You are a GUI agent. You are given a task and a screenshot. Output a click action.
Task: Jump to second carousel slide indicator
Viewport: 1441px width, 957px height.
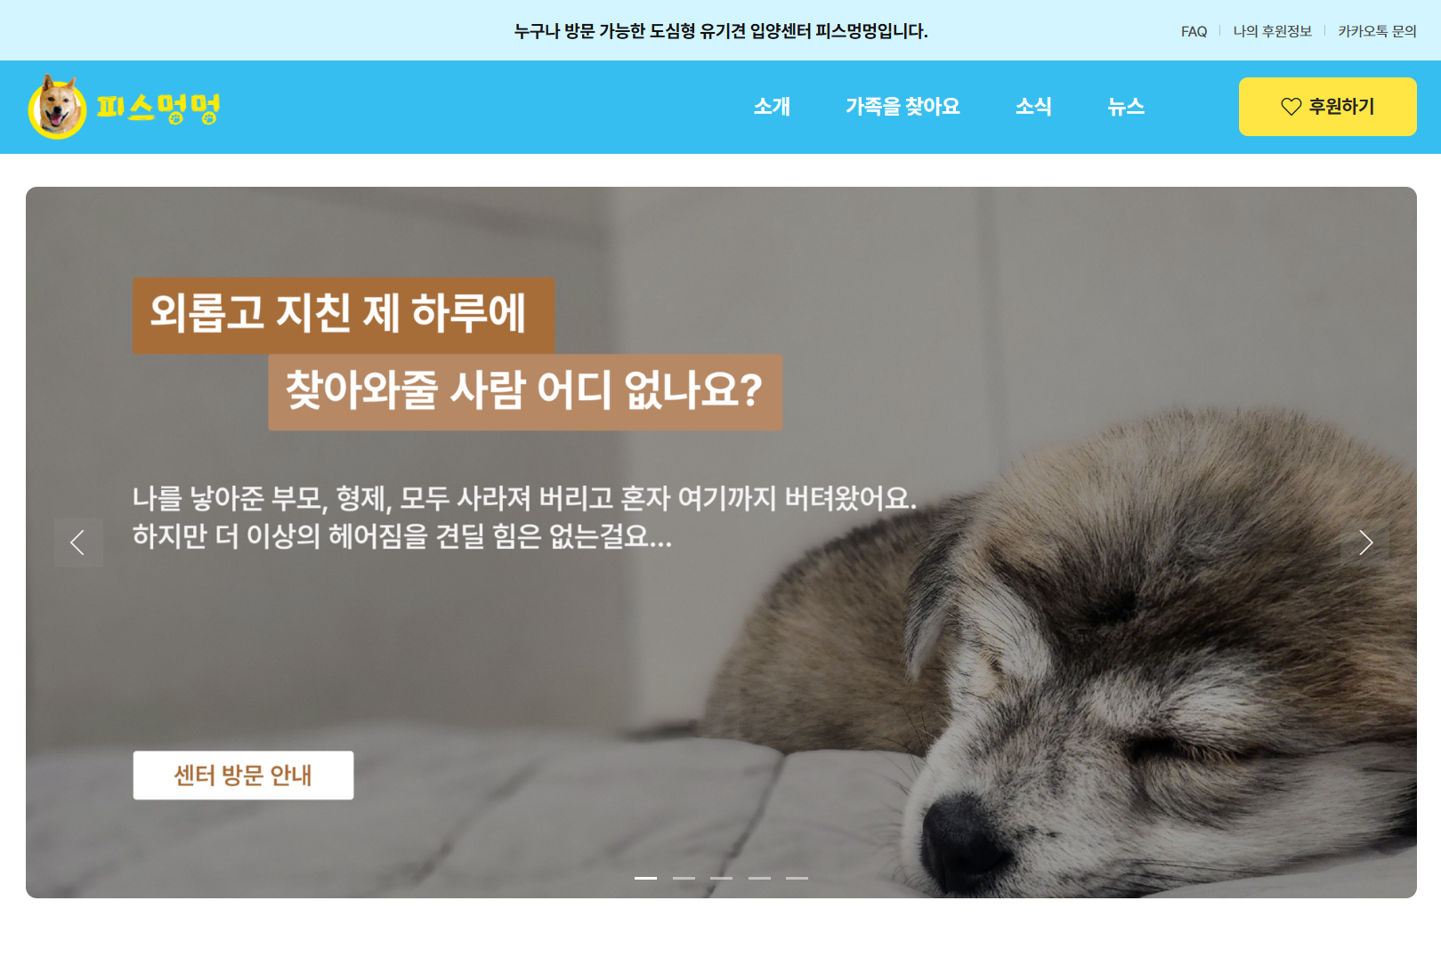pos(684,878)
